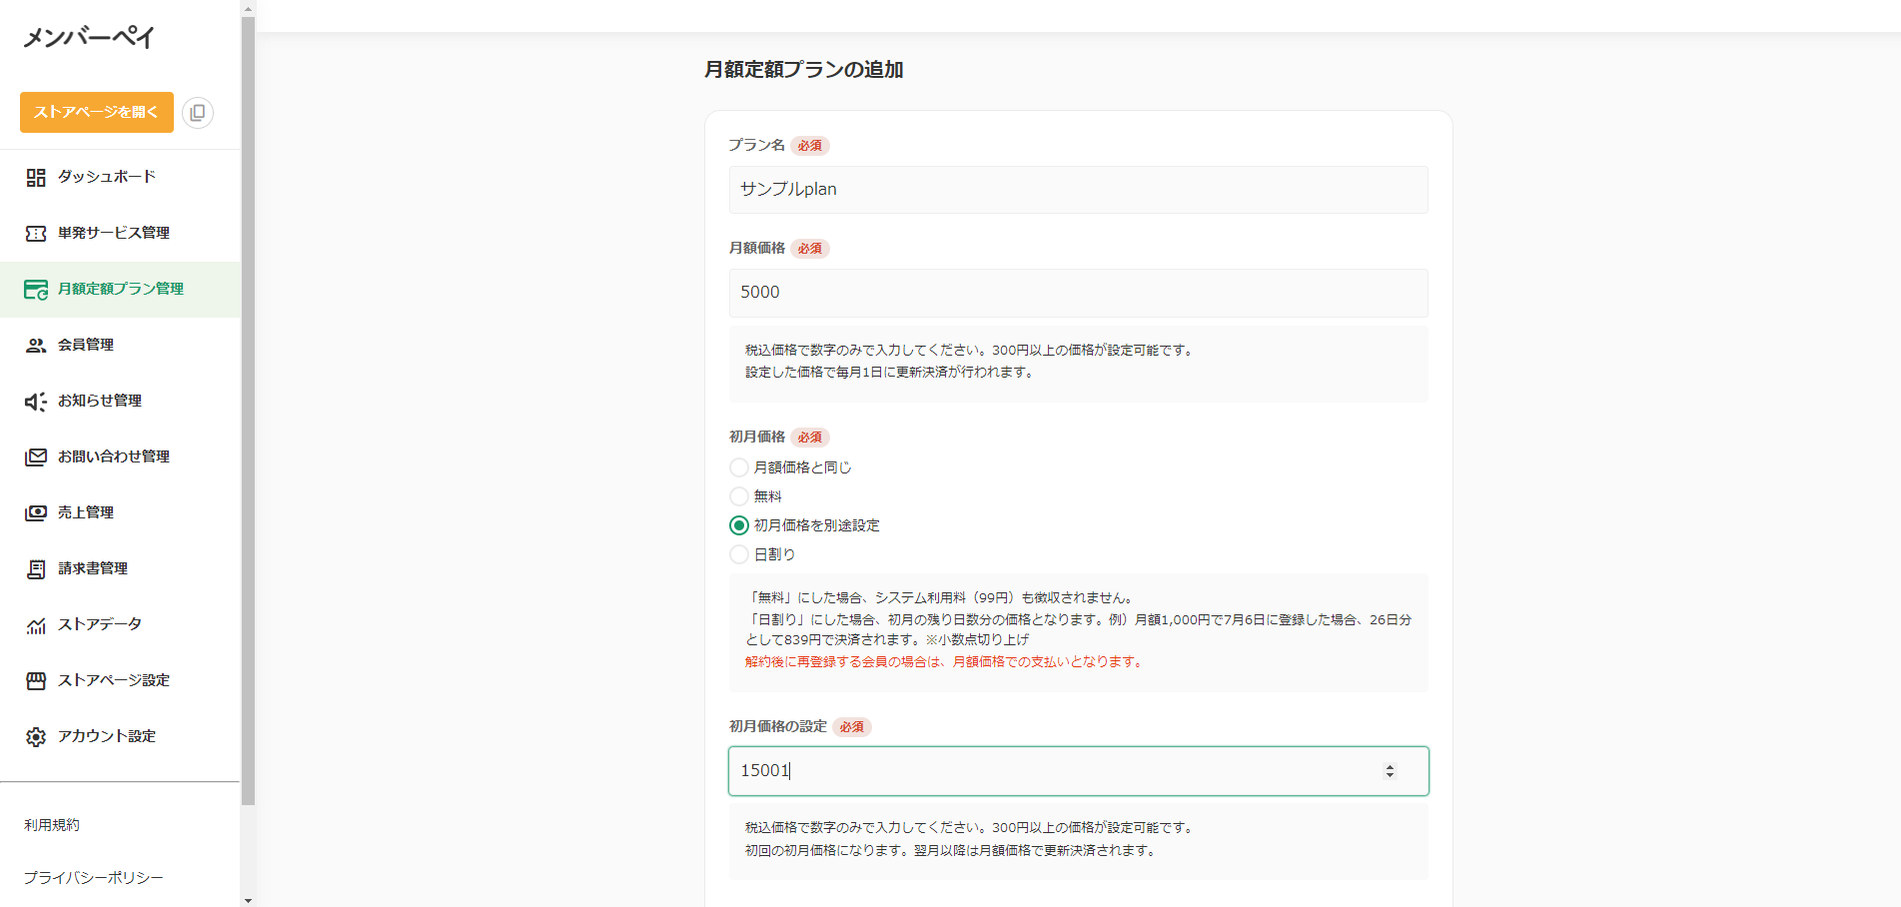Open お知らせ管理 page
Image resolution: width=1901 pixels, height=907 pixels.
(x=120, y=401)
